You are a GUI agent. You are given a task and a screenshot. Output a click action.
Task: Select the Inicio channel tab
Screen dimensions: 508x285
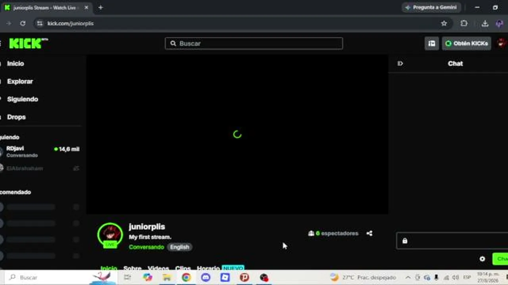click(109, 268)
